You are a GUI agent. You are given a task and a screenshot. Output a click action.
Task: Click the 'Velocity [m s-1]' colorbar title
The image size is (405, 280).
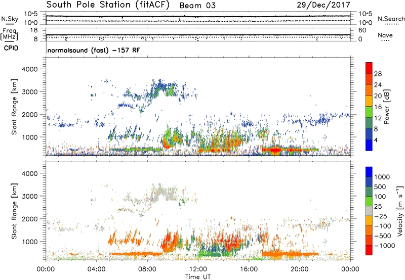400,211
